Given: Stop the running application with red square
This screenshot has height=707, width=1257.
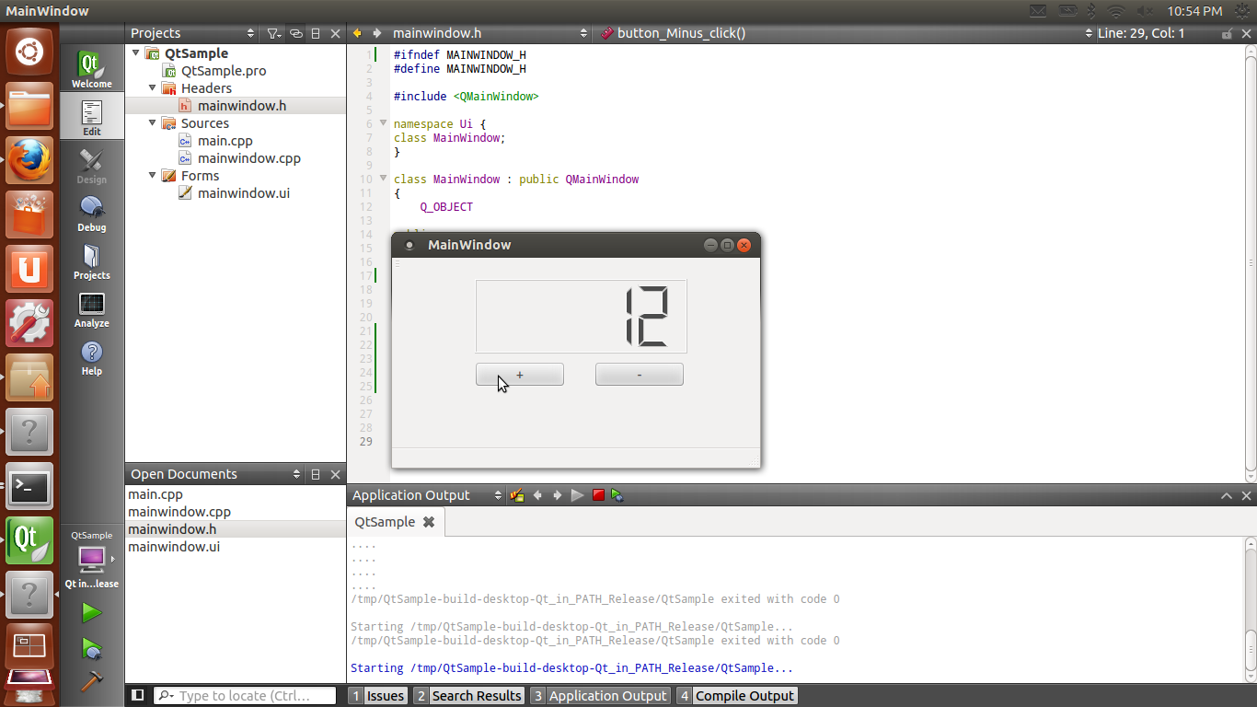Looking at the screenshot, I should pyautogui.click(x=598, y=495).
